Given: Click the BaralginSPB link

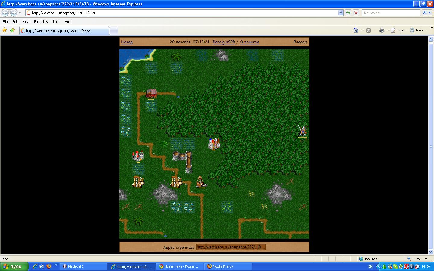Looking at the screenshot, I should [x=224, y=42].
